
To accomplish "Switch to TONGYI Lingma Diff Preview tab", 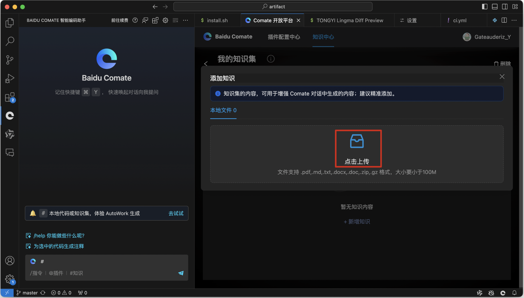I will point(350,20).
